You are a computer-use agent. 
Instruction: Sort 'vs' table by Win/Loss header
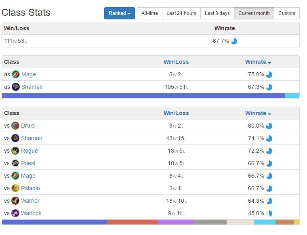click(x=176, y=113)
